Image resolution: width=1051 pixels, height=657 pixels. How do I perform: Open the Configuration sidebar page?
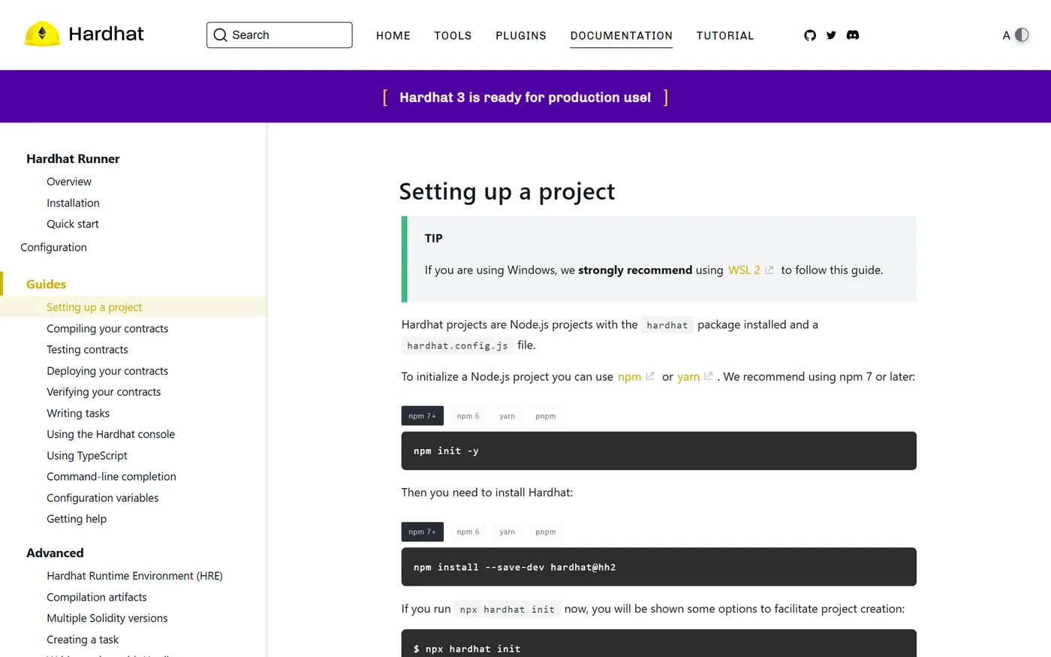click(53, 247)
